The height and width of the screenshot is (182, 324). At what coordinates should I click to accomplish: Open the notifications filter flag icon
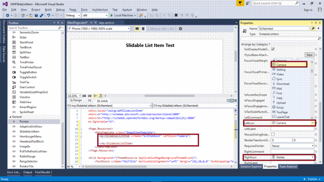[x=240, y=3]
